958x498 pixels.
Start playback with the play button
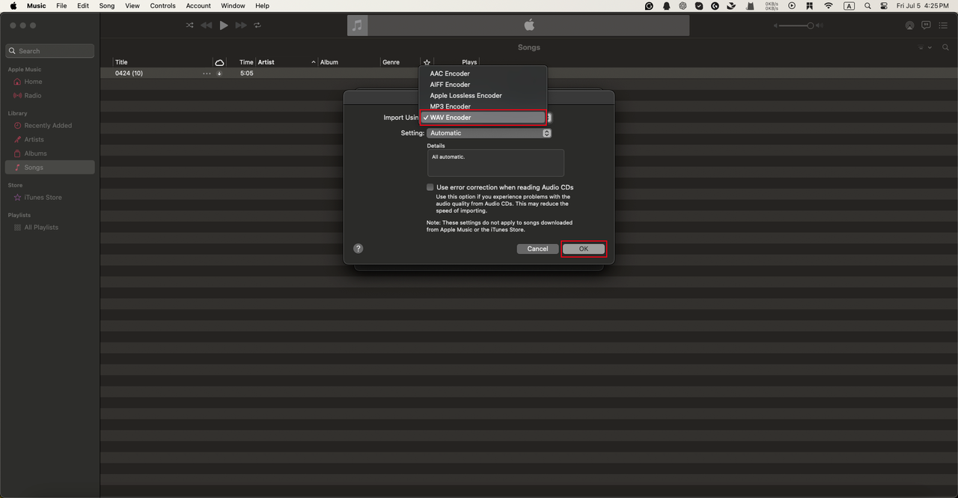click(224, 25)
